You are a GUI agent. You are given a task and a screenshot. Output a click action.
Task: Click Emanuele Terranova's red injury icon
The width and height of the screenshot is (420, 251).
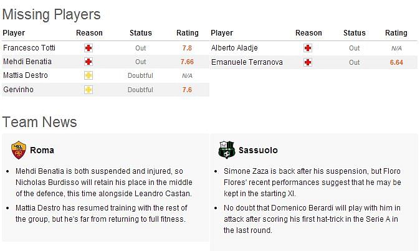coord(308,62)
